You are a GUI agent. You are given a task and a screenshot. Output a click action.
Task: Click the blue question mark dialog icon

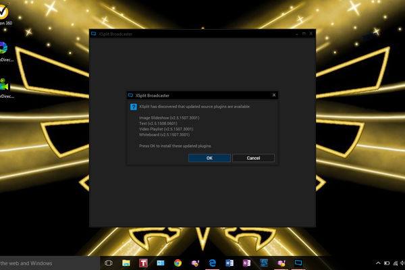pyautogui.click(x=133, y=107)
